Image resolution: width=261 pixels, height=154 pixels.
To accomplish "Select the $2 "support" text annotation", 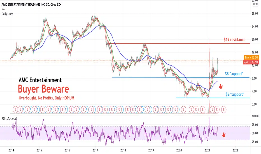I will pos(235,94).
